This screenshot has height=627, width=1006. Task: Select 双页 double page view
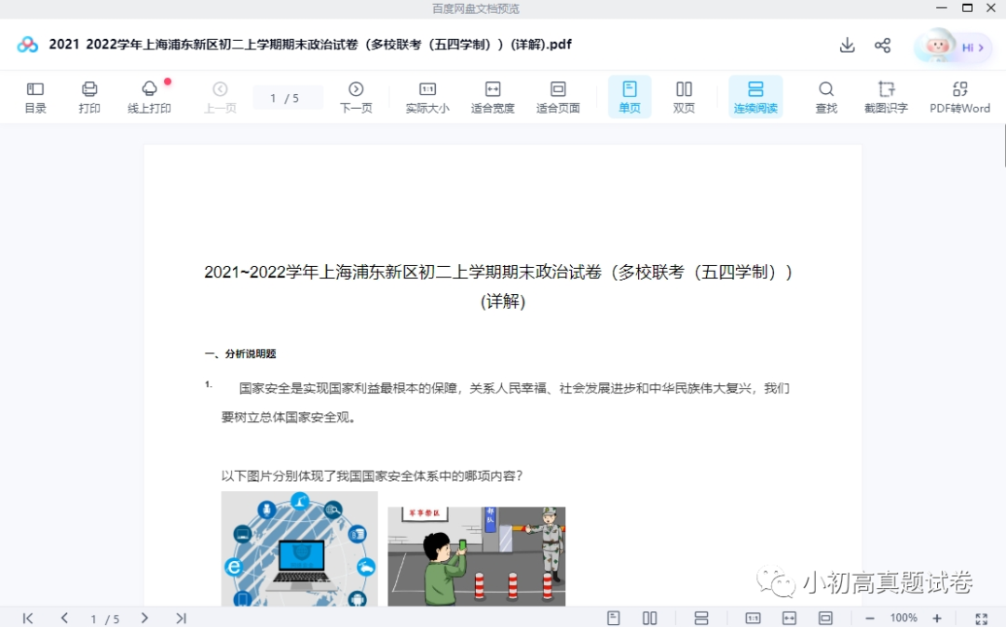tap(684, 97)
